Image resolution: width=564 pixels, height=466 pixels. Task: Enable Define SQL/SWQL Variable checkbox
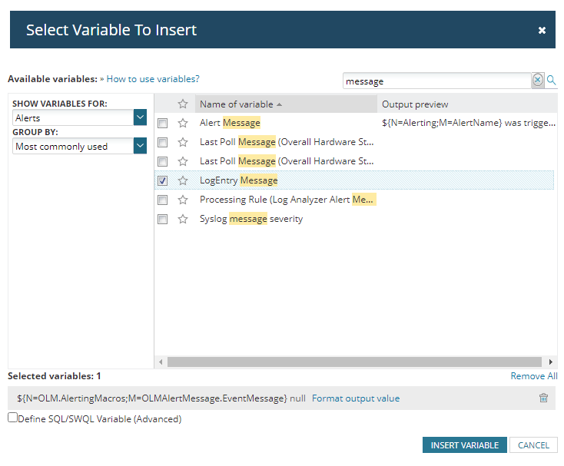click(x=12, y=418)
